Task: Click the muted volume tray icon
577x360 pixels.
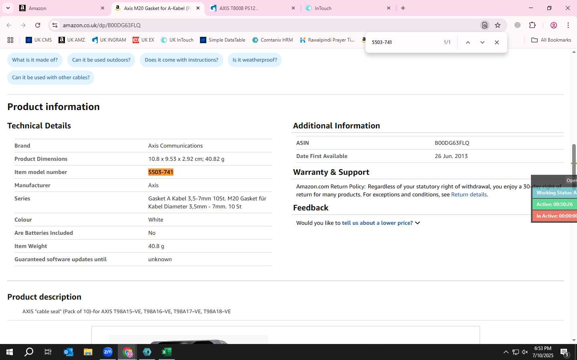Action: coord(525,352)
